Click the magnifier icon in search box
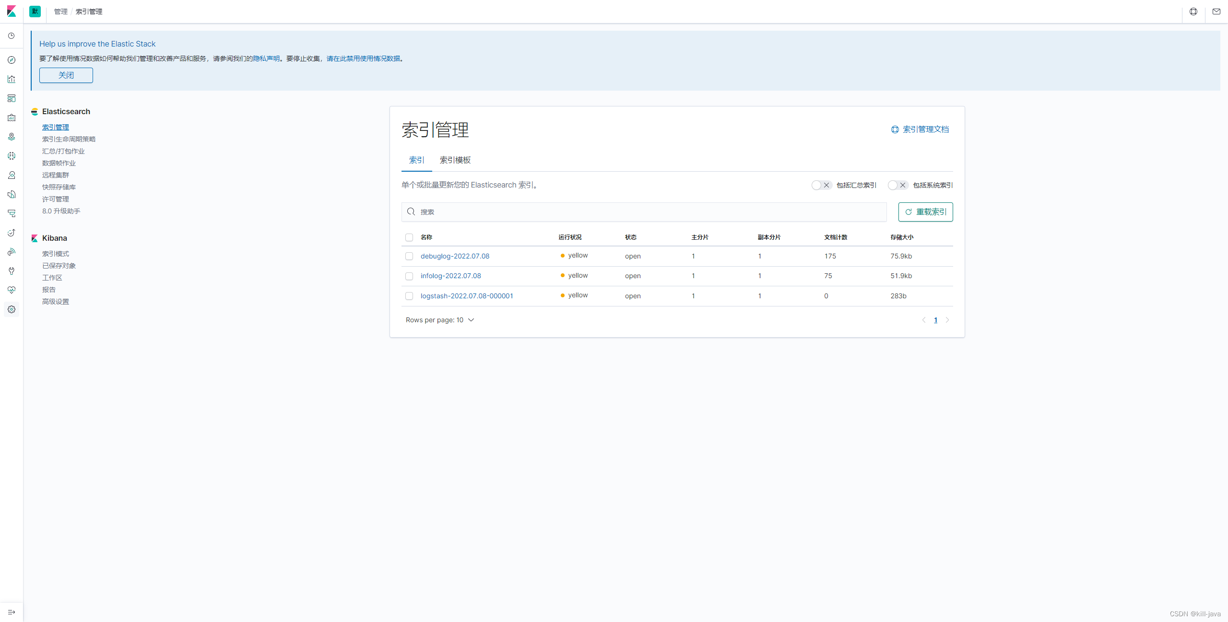1228x622 pixels. pos(411,211)
